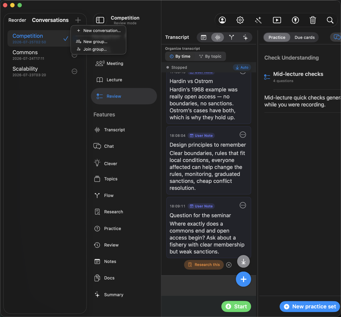This screenshot has width=341, height=317.
Task: Click the green Start recording button
Action: [x=236, y=307]
